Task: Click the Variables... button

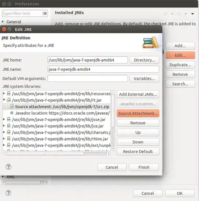Action: click(x=144, y=79)
